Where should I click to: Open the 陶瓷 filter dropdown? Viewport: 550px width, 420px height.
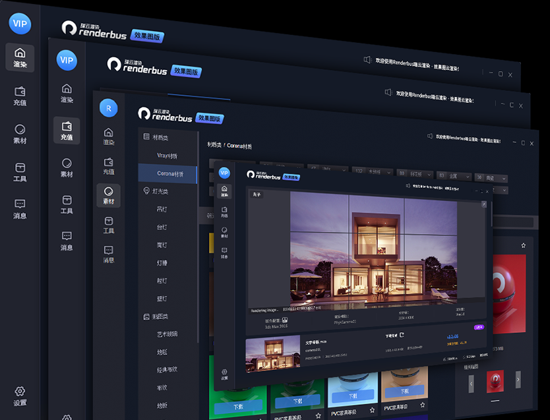[x=491, y=178]
